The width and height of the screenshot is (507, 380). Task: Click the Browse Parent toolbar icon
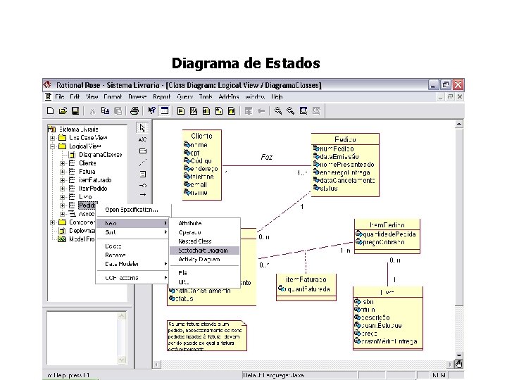click(249, 111)
